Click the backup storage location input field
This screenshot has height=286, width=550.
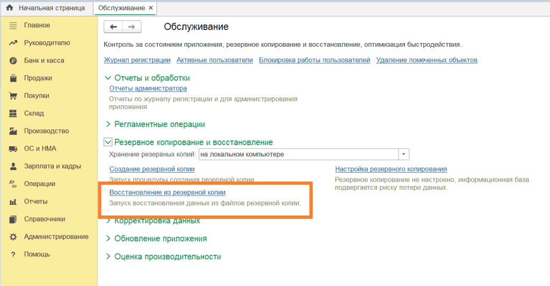click(298, 155)
